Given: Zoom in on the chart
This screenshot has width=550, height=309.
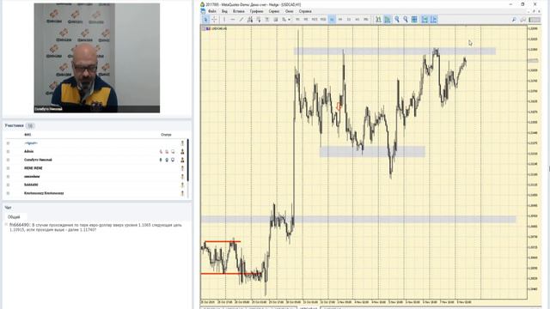Looking at the screenshot, I should click(397, 19).
